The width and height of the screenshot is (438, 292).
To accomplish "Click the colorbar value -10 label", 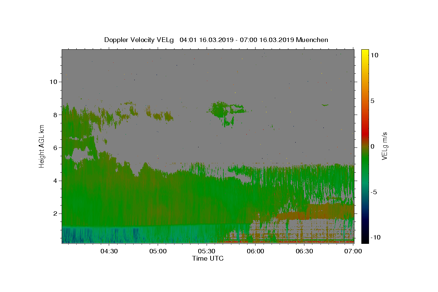I will [376, 238].
